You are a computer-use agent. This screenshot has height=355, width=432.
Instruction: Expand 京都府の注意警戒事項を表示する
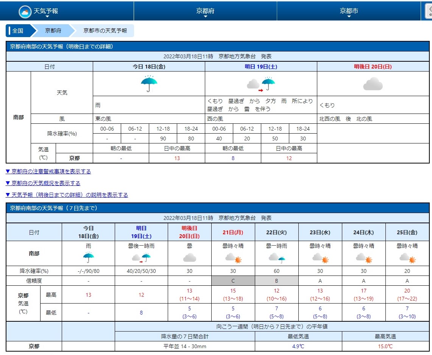coord(48,171)
